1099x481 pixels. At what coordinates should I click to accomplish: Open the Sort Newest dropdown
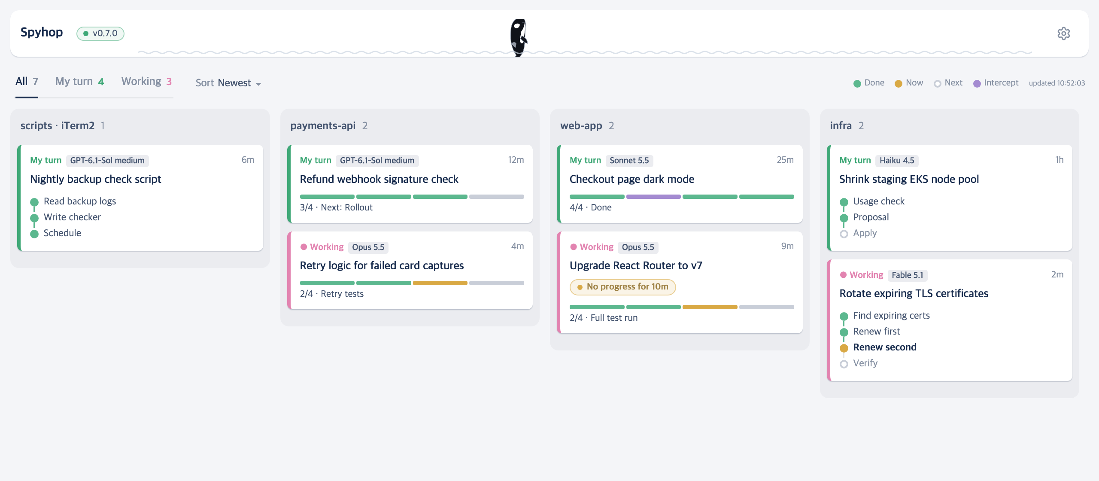tap(228, 83)
